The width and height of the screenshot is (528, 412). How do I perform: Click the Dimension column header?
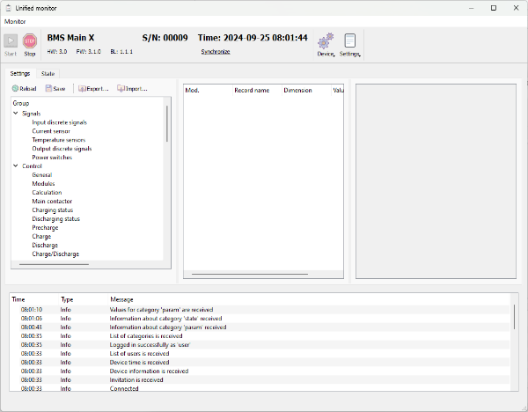[306, 91]
